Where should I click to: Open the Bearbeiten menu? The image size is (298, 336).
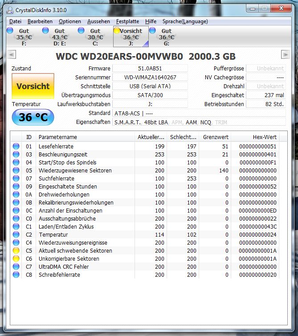point(40,21)
